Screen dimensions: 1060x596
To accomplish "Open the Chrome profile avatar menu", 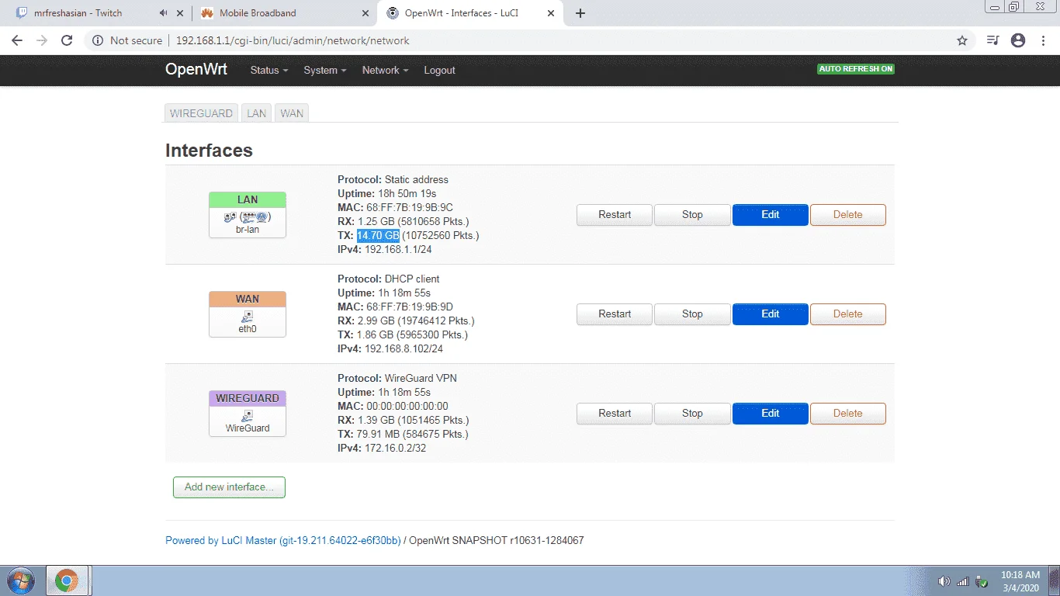I will [1018, 40].
